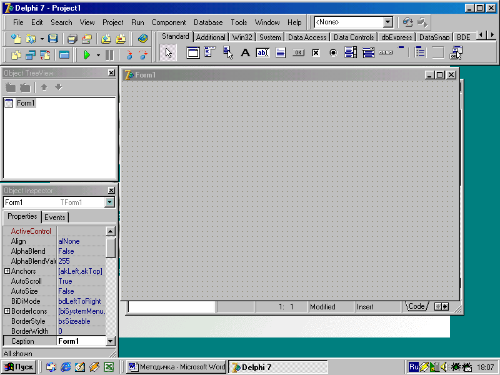The image size is (500, 375).
Task: Open the File menu
Action: 18,22
